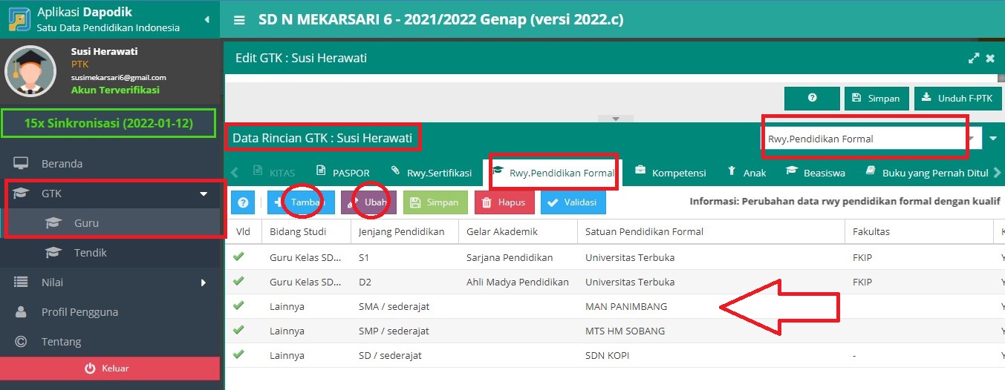Click the Vld column header
This screenshot has width=1005, height=390.
(243, 231)
